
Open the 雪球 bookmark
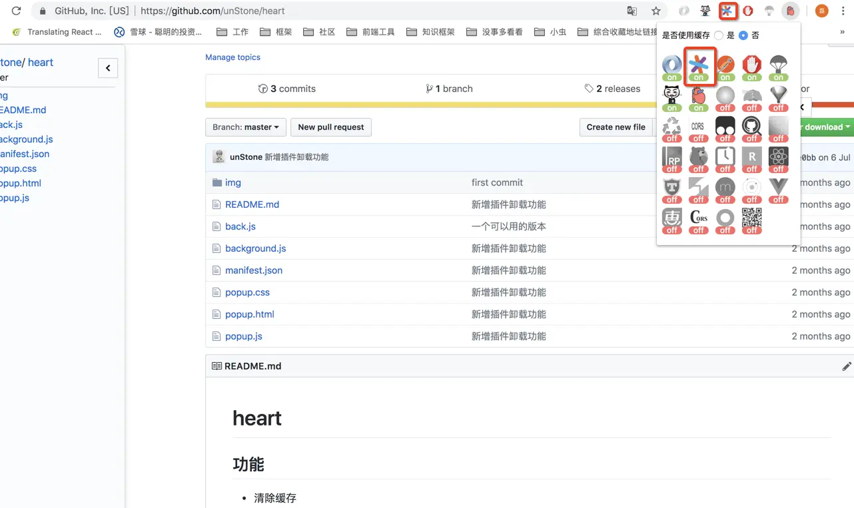tap(158, 32)
